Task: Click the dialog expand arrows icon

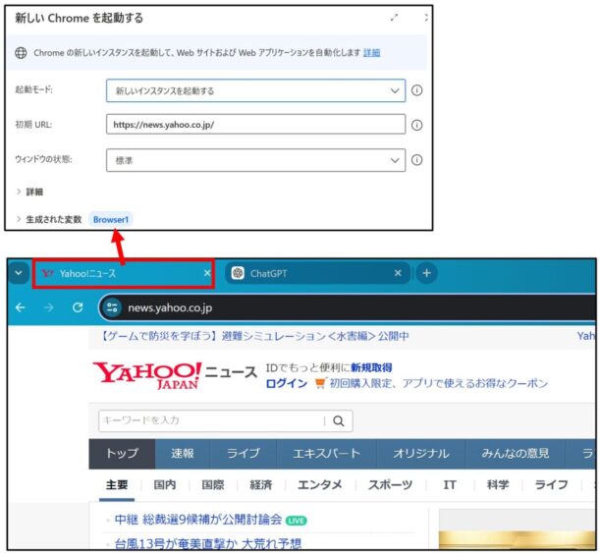Action: coord(394,18)
